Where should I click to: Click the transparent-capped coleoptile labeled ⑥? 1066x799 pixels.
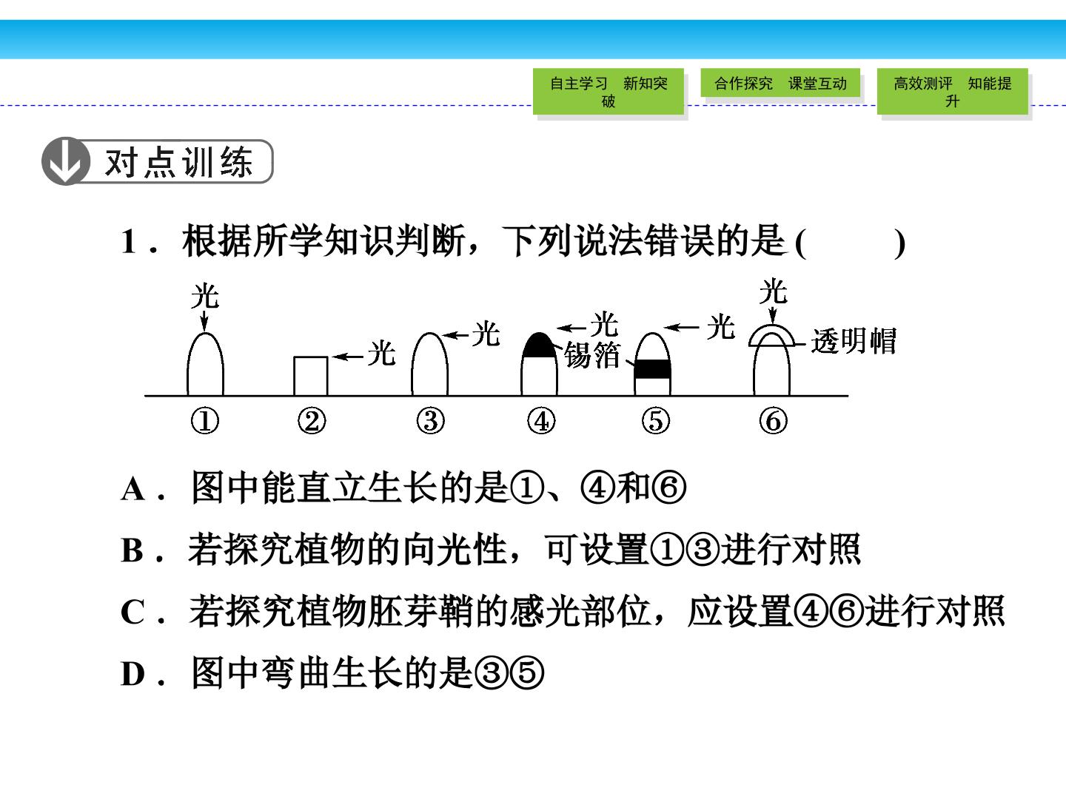click(772, 360)
